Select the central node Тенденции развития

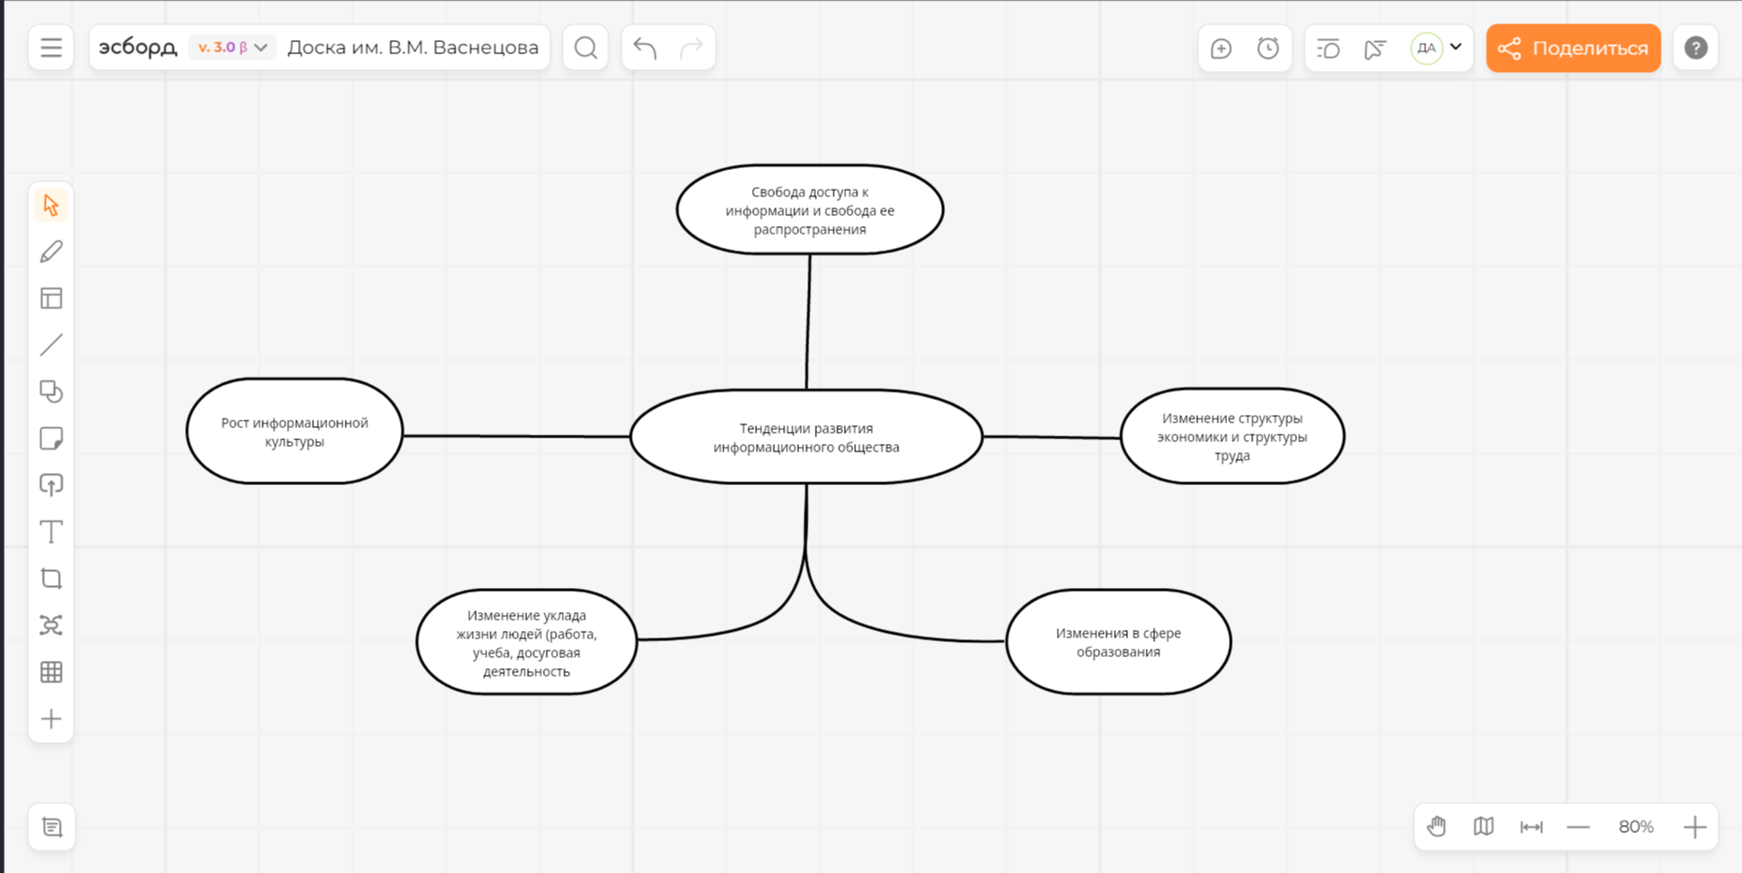[x=806, y=437]
